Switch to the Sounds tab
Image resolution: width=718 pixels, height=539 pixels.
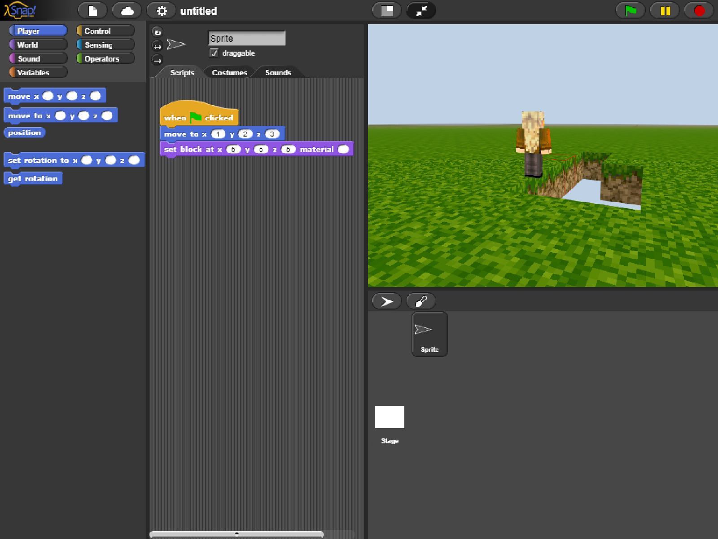click(x=278, y=72)
